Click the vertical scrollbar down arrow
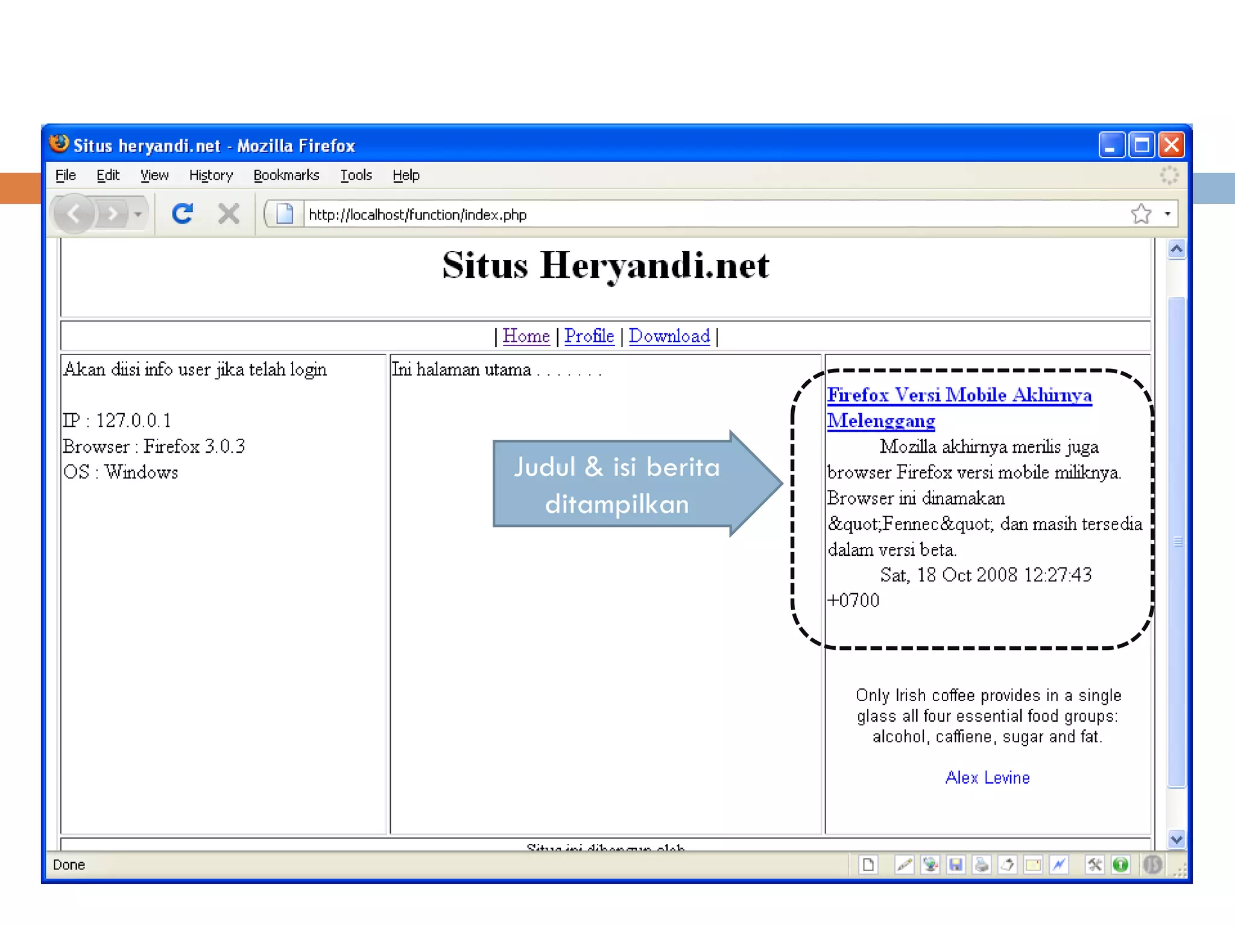1235x926 pixels. [x=1177, y=839]
